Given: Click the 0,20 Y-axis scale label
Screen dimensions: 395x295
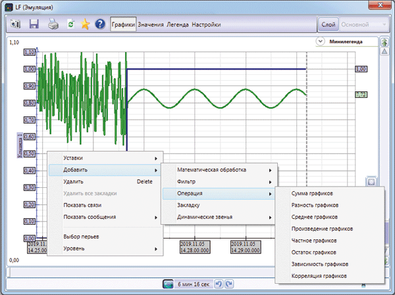Looking at the screenshot, I should click(29, 204).
